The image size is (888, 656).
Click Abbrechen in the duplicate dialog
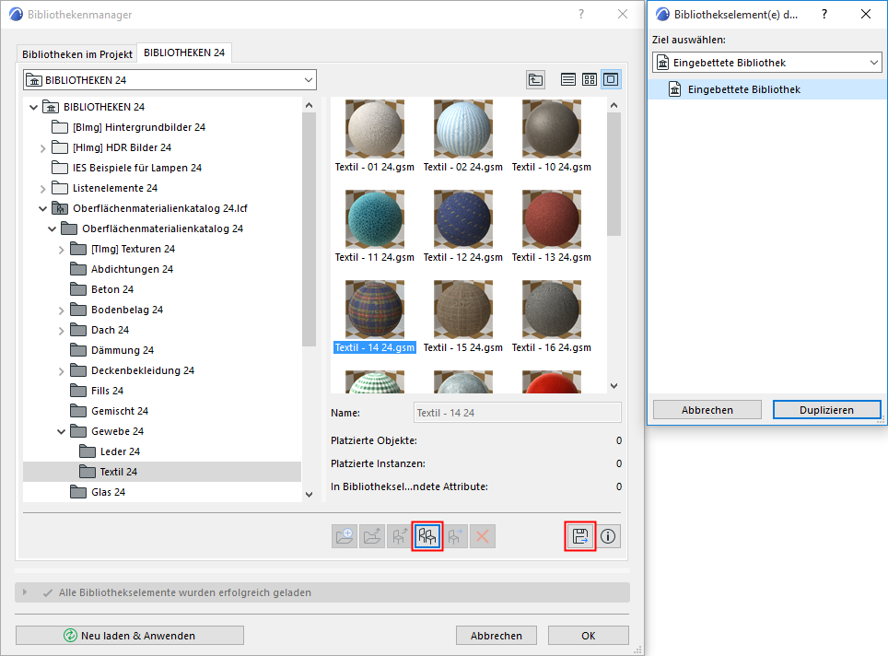point(707,410)
